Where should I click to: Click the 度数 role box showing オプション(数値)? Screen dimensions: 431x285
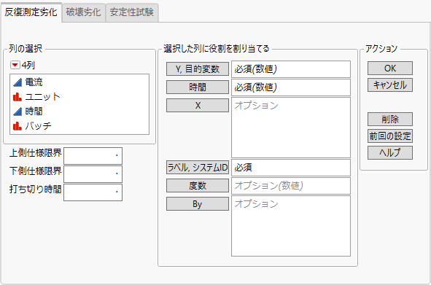pyautogui.click(x=291, y=186)
